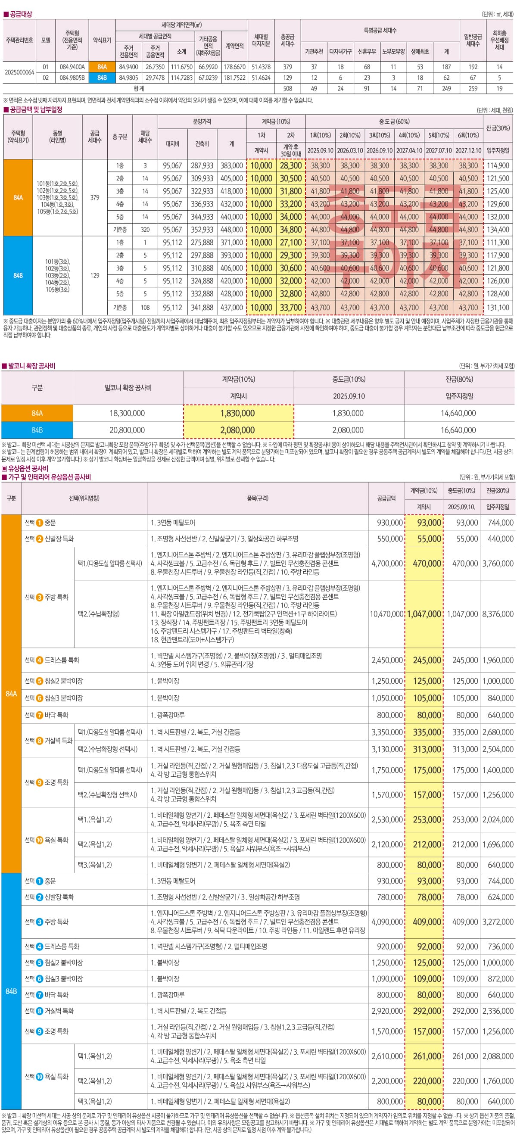Click the '084.9400A' housing type cell

[72, 67]
